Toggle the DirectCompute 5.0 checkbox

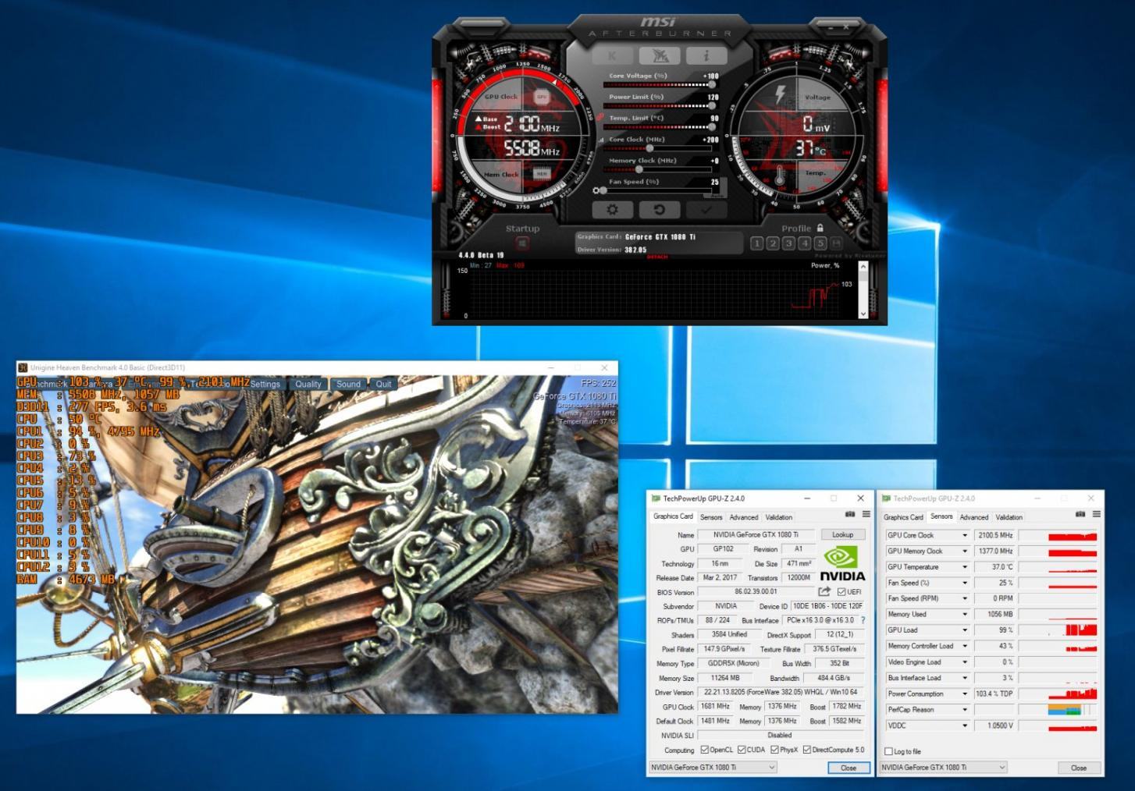[x=807, y=750]
